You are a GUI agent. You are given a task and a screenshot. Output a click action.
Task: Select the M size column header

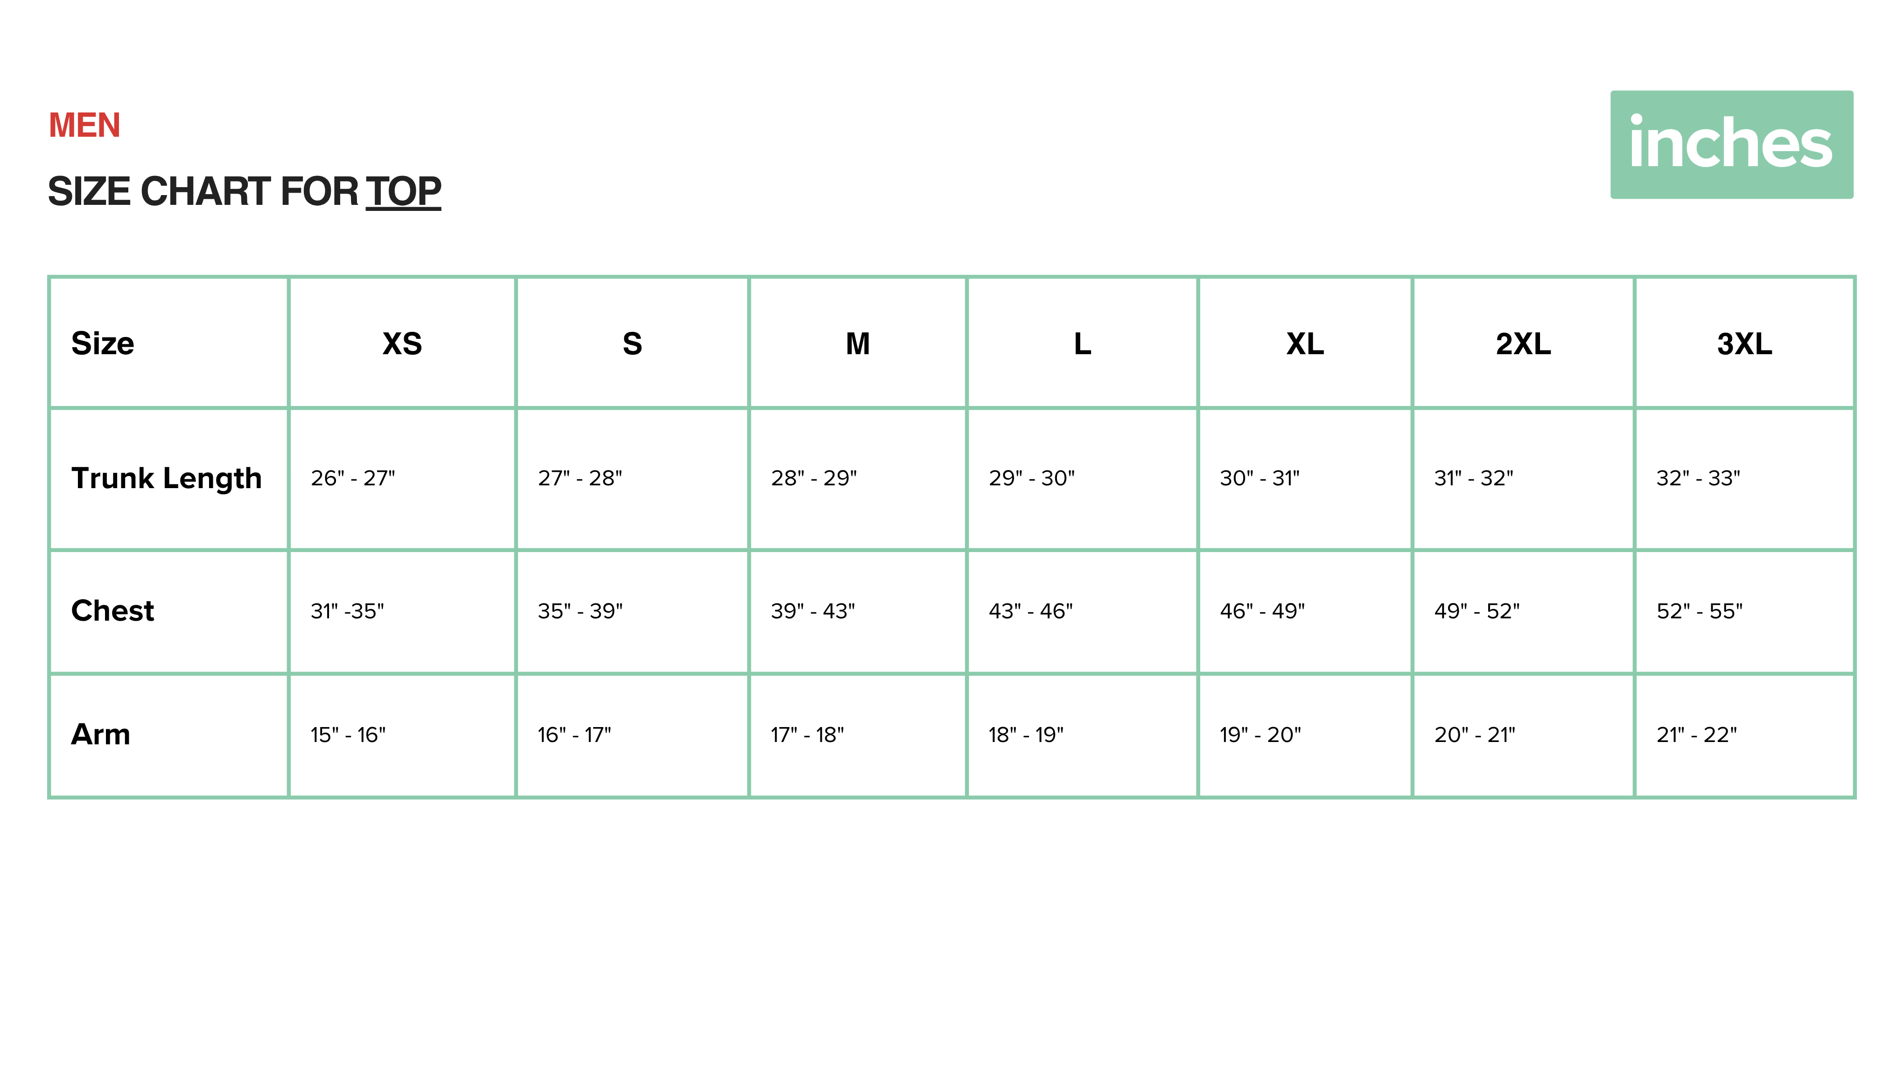point(857,343)
